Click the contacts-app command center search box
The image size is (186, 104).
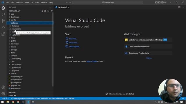coord(108,3)
